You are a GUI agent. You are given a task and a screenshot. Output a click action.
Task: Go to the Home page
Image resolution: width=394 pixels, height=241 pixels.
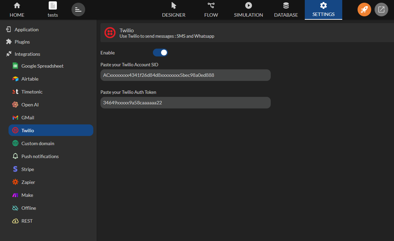[17, 10]
